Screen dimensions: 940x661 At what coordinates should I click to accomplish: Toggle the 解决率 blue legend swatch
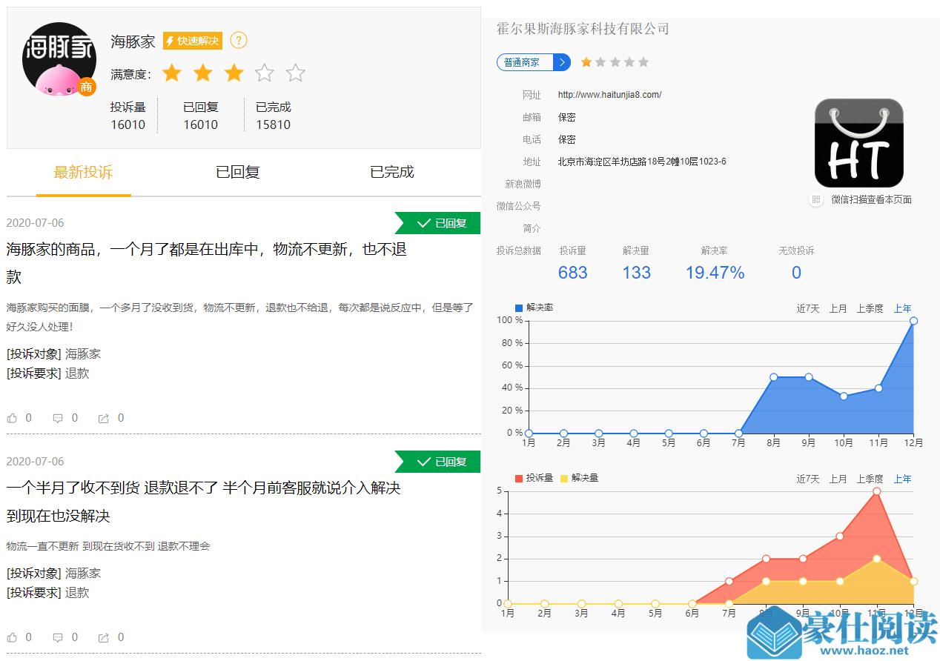(519, 308)
